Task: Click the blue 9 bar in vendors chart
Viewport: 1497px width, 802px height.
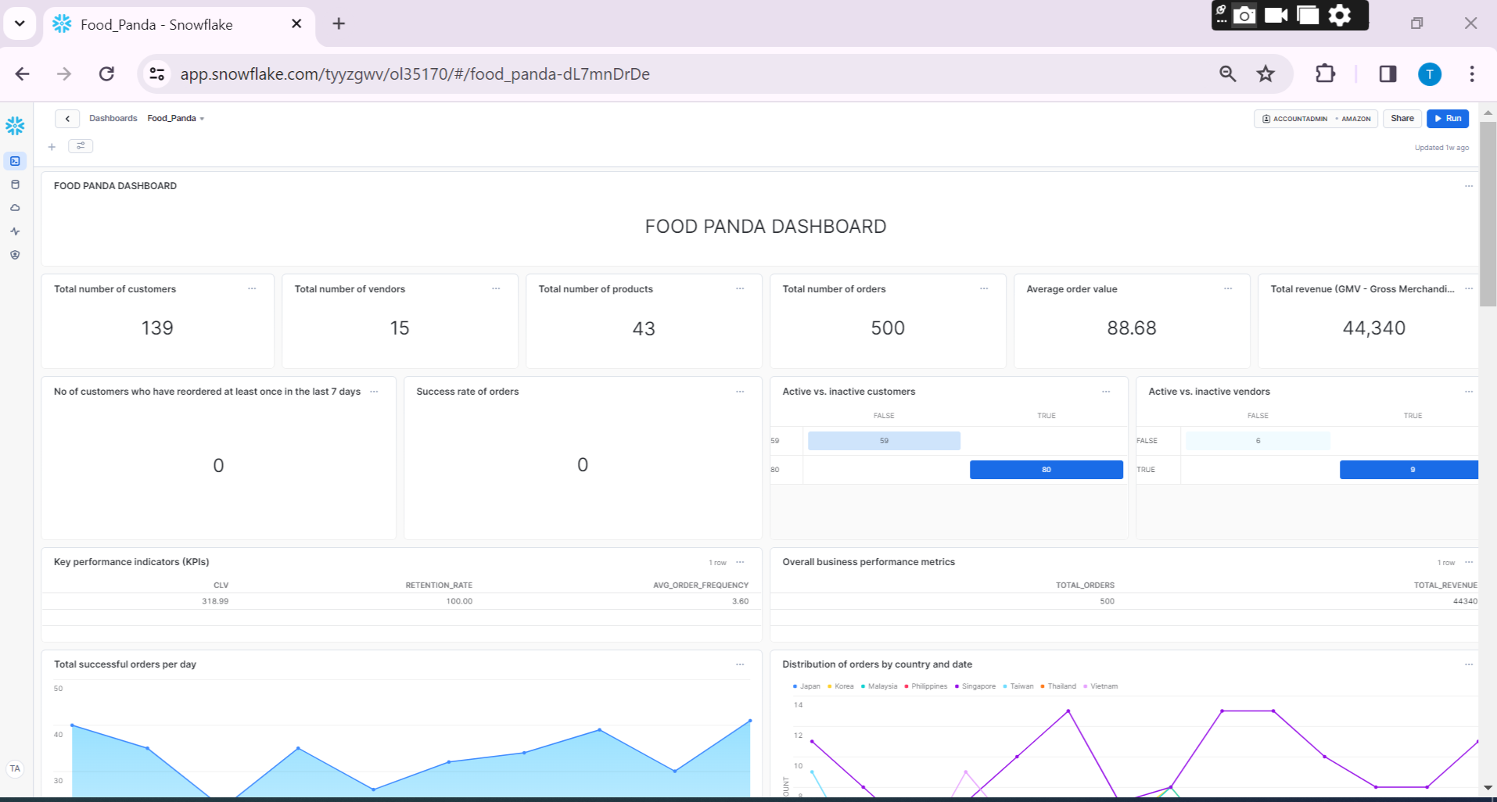Action: (1409, 470)
